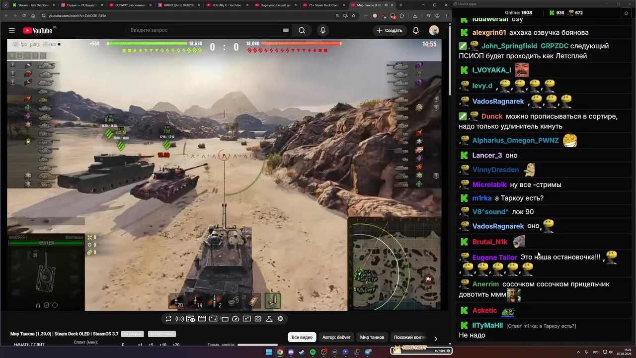Select the Мир танков chip
This screenshot has width=636, height=358.
click(372, 337)
